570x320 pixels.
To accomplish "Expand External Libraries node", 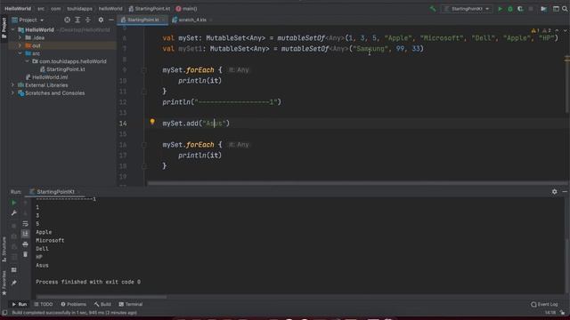I will (x=13, y=85).
